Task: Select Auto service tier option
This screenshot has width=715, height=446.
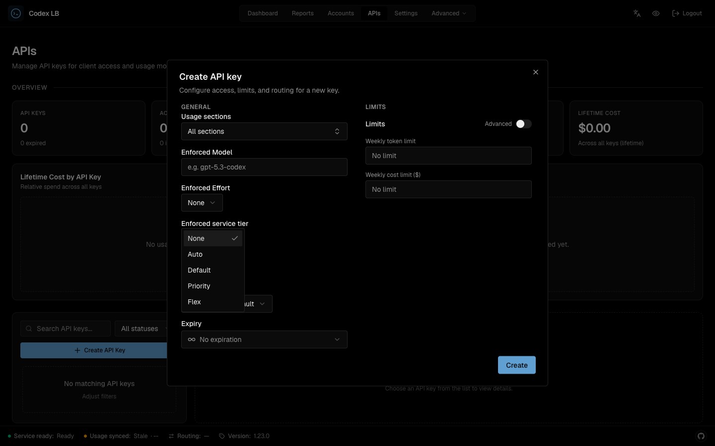Action: (x=213, y=254)
